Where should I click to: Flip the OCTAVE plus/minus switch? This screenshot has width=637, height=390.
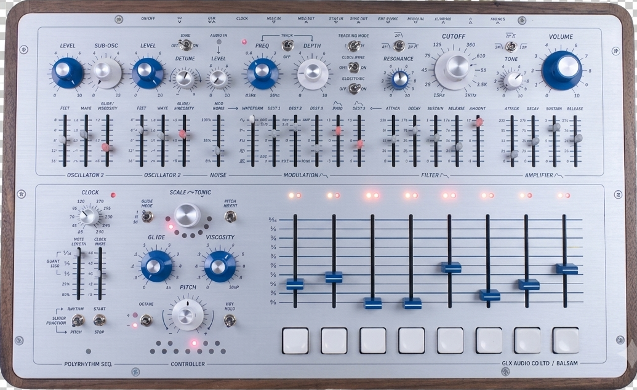[x=146, y=321]
